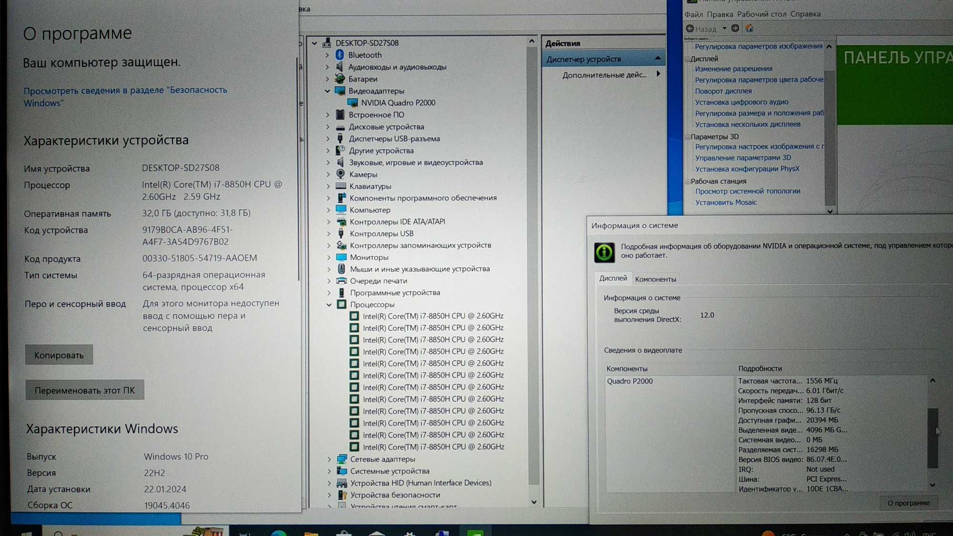
Task: Click Дополнительные действия dropdown in device manager
Action: 602,74
